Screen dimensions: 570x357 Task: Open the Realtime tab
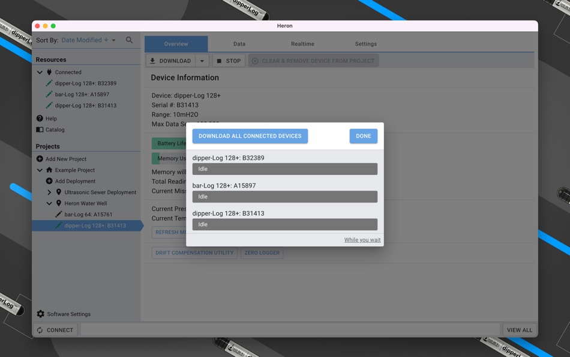point(302,44)
